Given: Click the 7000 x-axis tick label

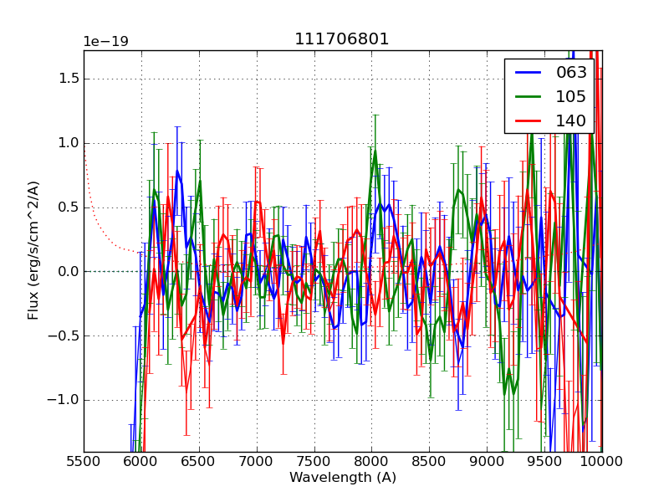Looking at the screenshot, I should click(257, 461).
